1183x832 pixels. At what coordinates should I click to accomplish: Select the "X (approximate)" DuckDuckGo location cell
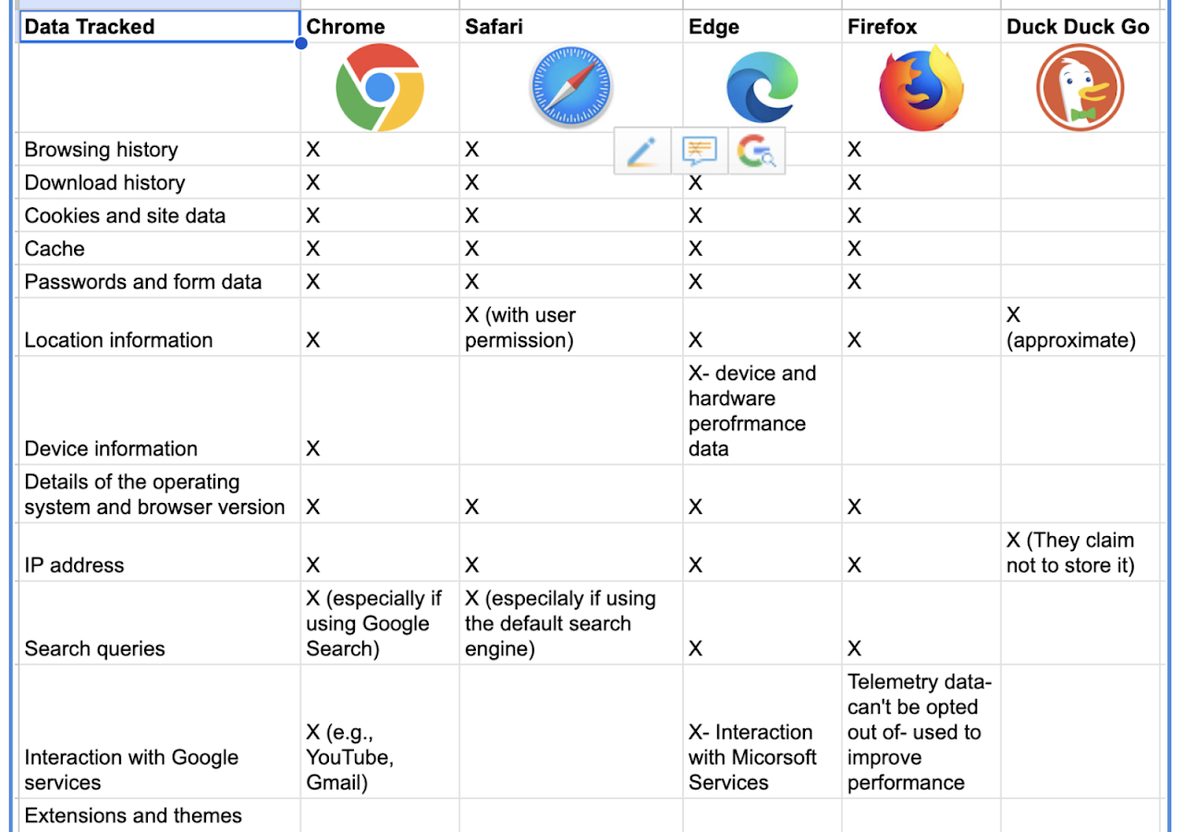coord(1079,327)
